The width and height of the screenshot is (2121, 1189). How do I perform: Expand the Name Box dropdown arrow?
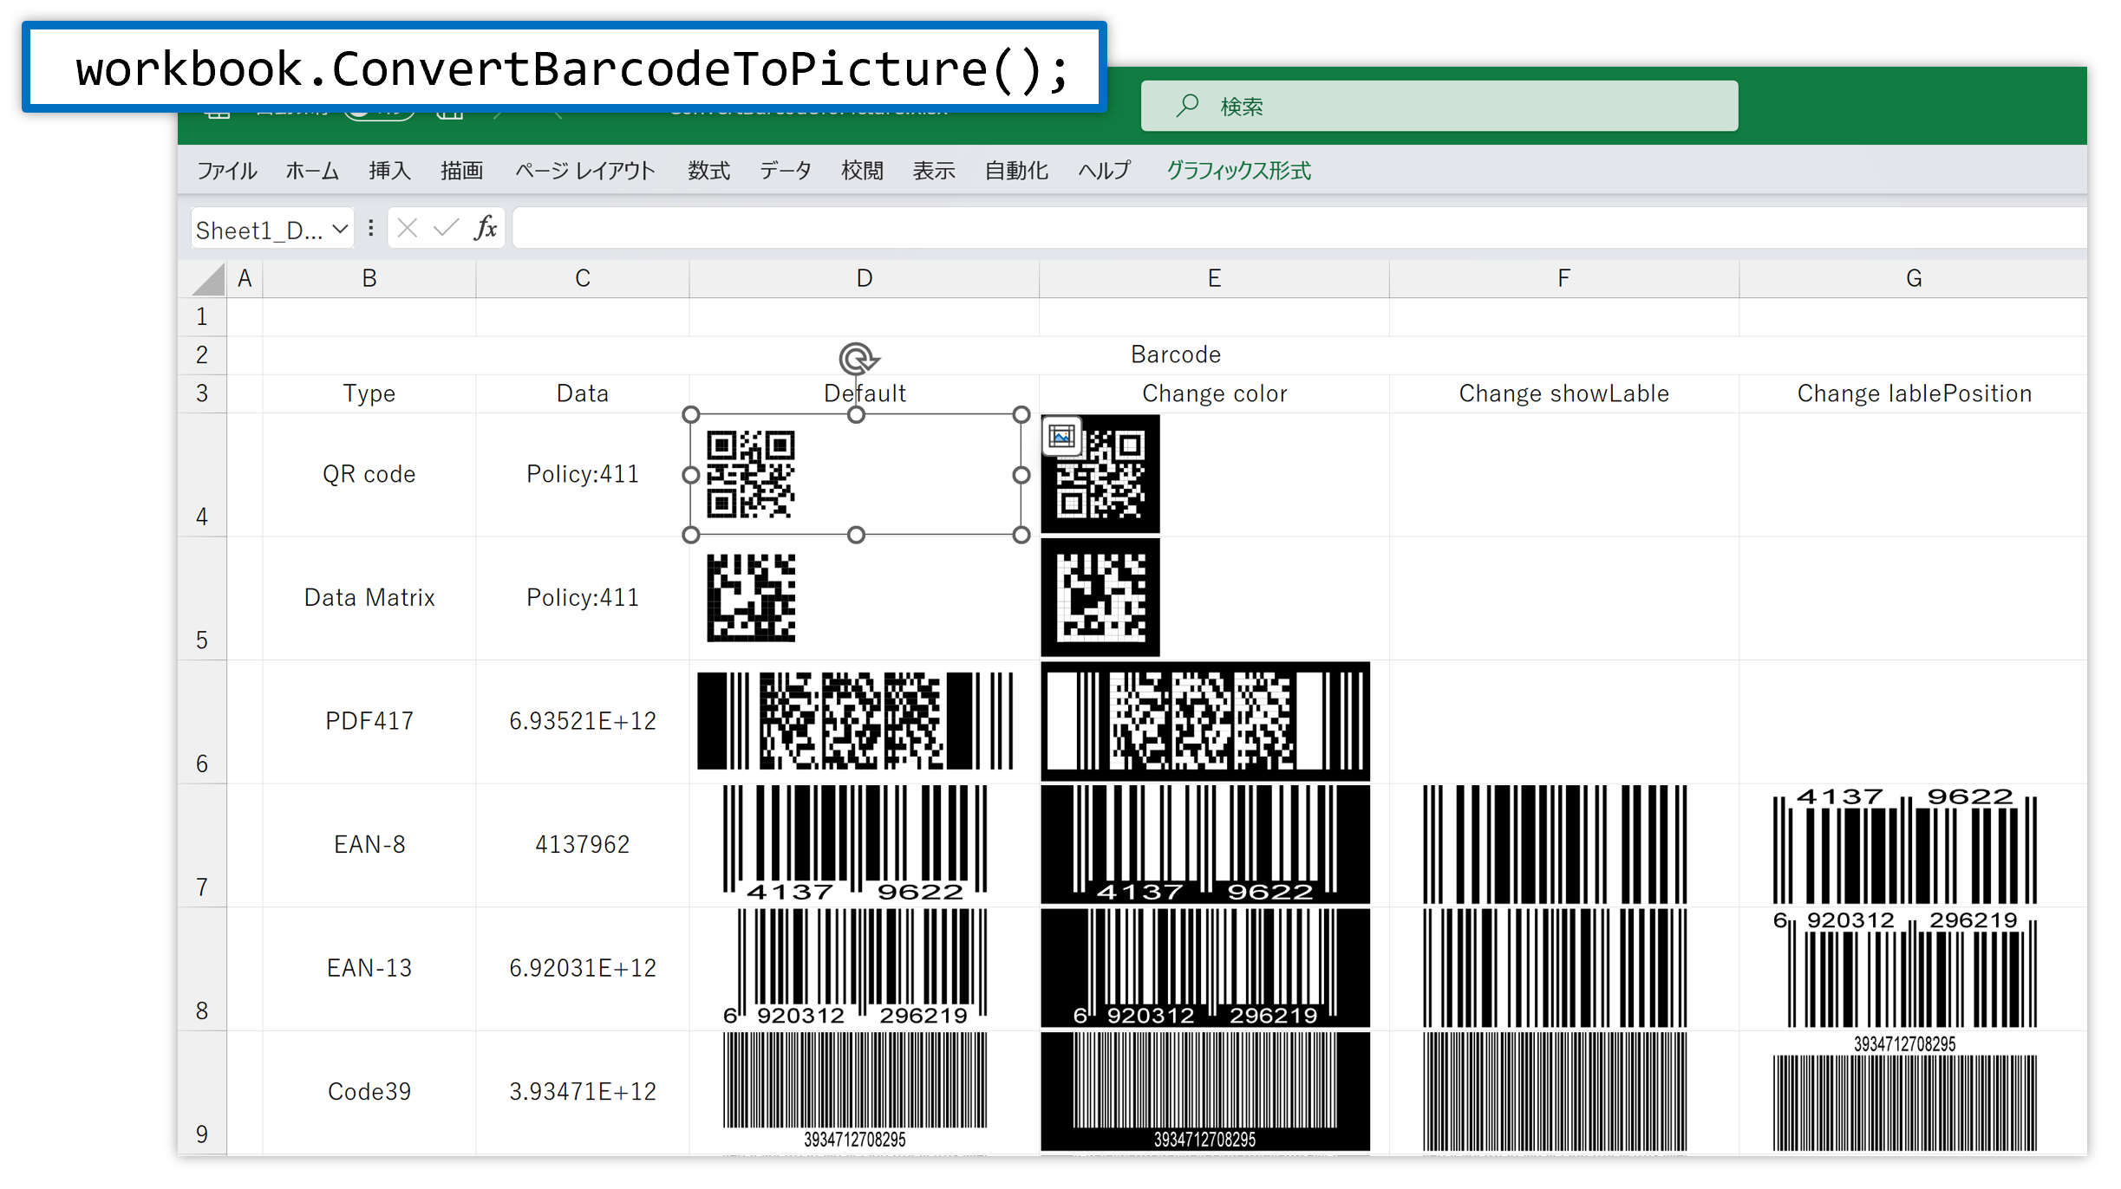(x=340, y=229)
